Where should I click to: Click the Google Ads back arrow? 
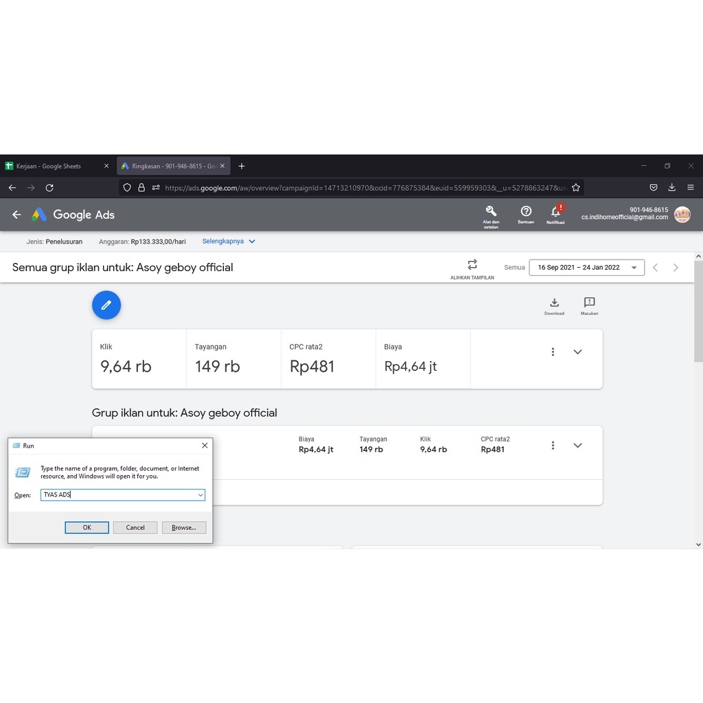click(x=16, y=215)
